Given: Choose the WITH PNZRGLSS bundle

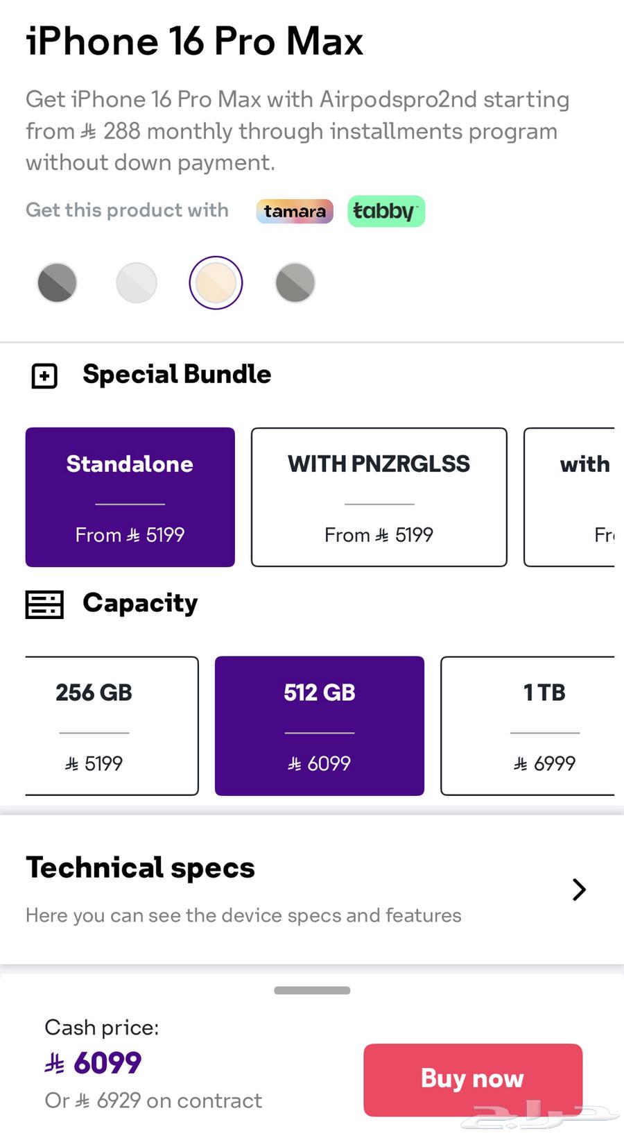Looking at the screenshot, I should pyautogui.click(x=379, y=497).
